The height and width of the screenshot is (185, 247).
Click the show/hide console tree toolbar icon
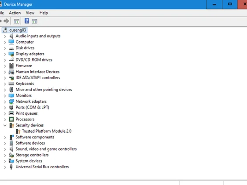click(x=17, y=21)
